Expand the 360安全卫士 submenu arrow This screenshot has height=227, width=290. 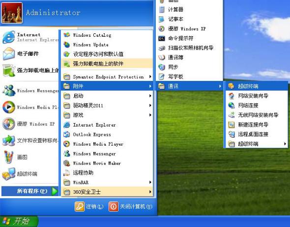[x=150, y=192]
